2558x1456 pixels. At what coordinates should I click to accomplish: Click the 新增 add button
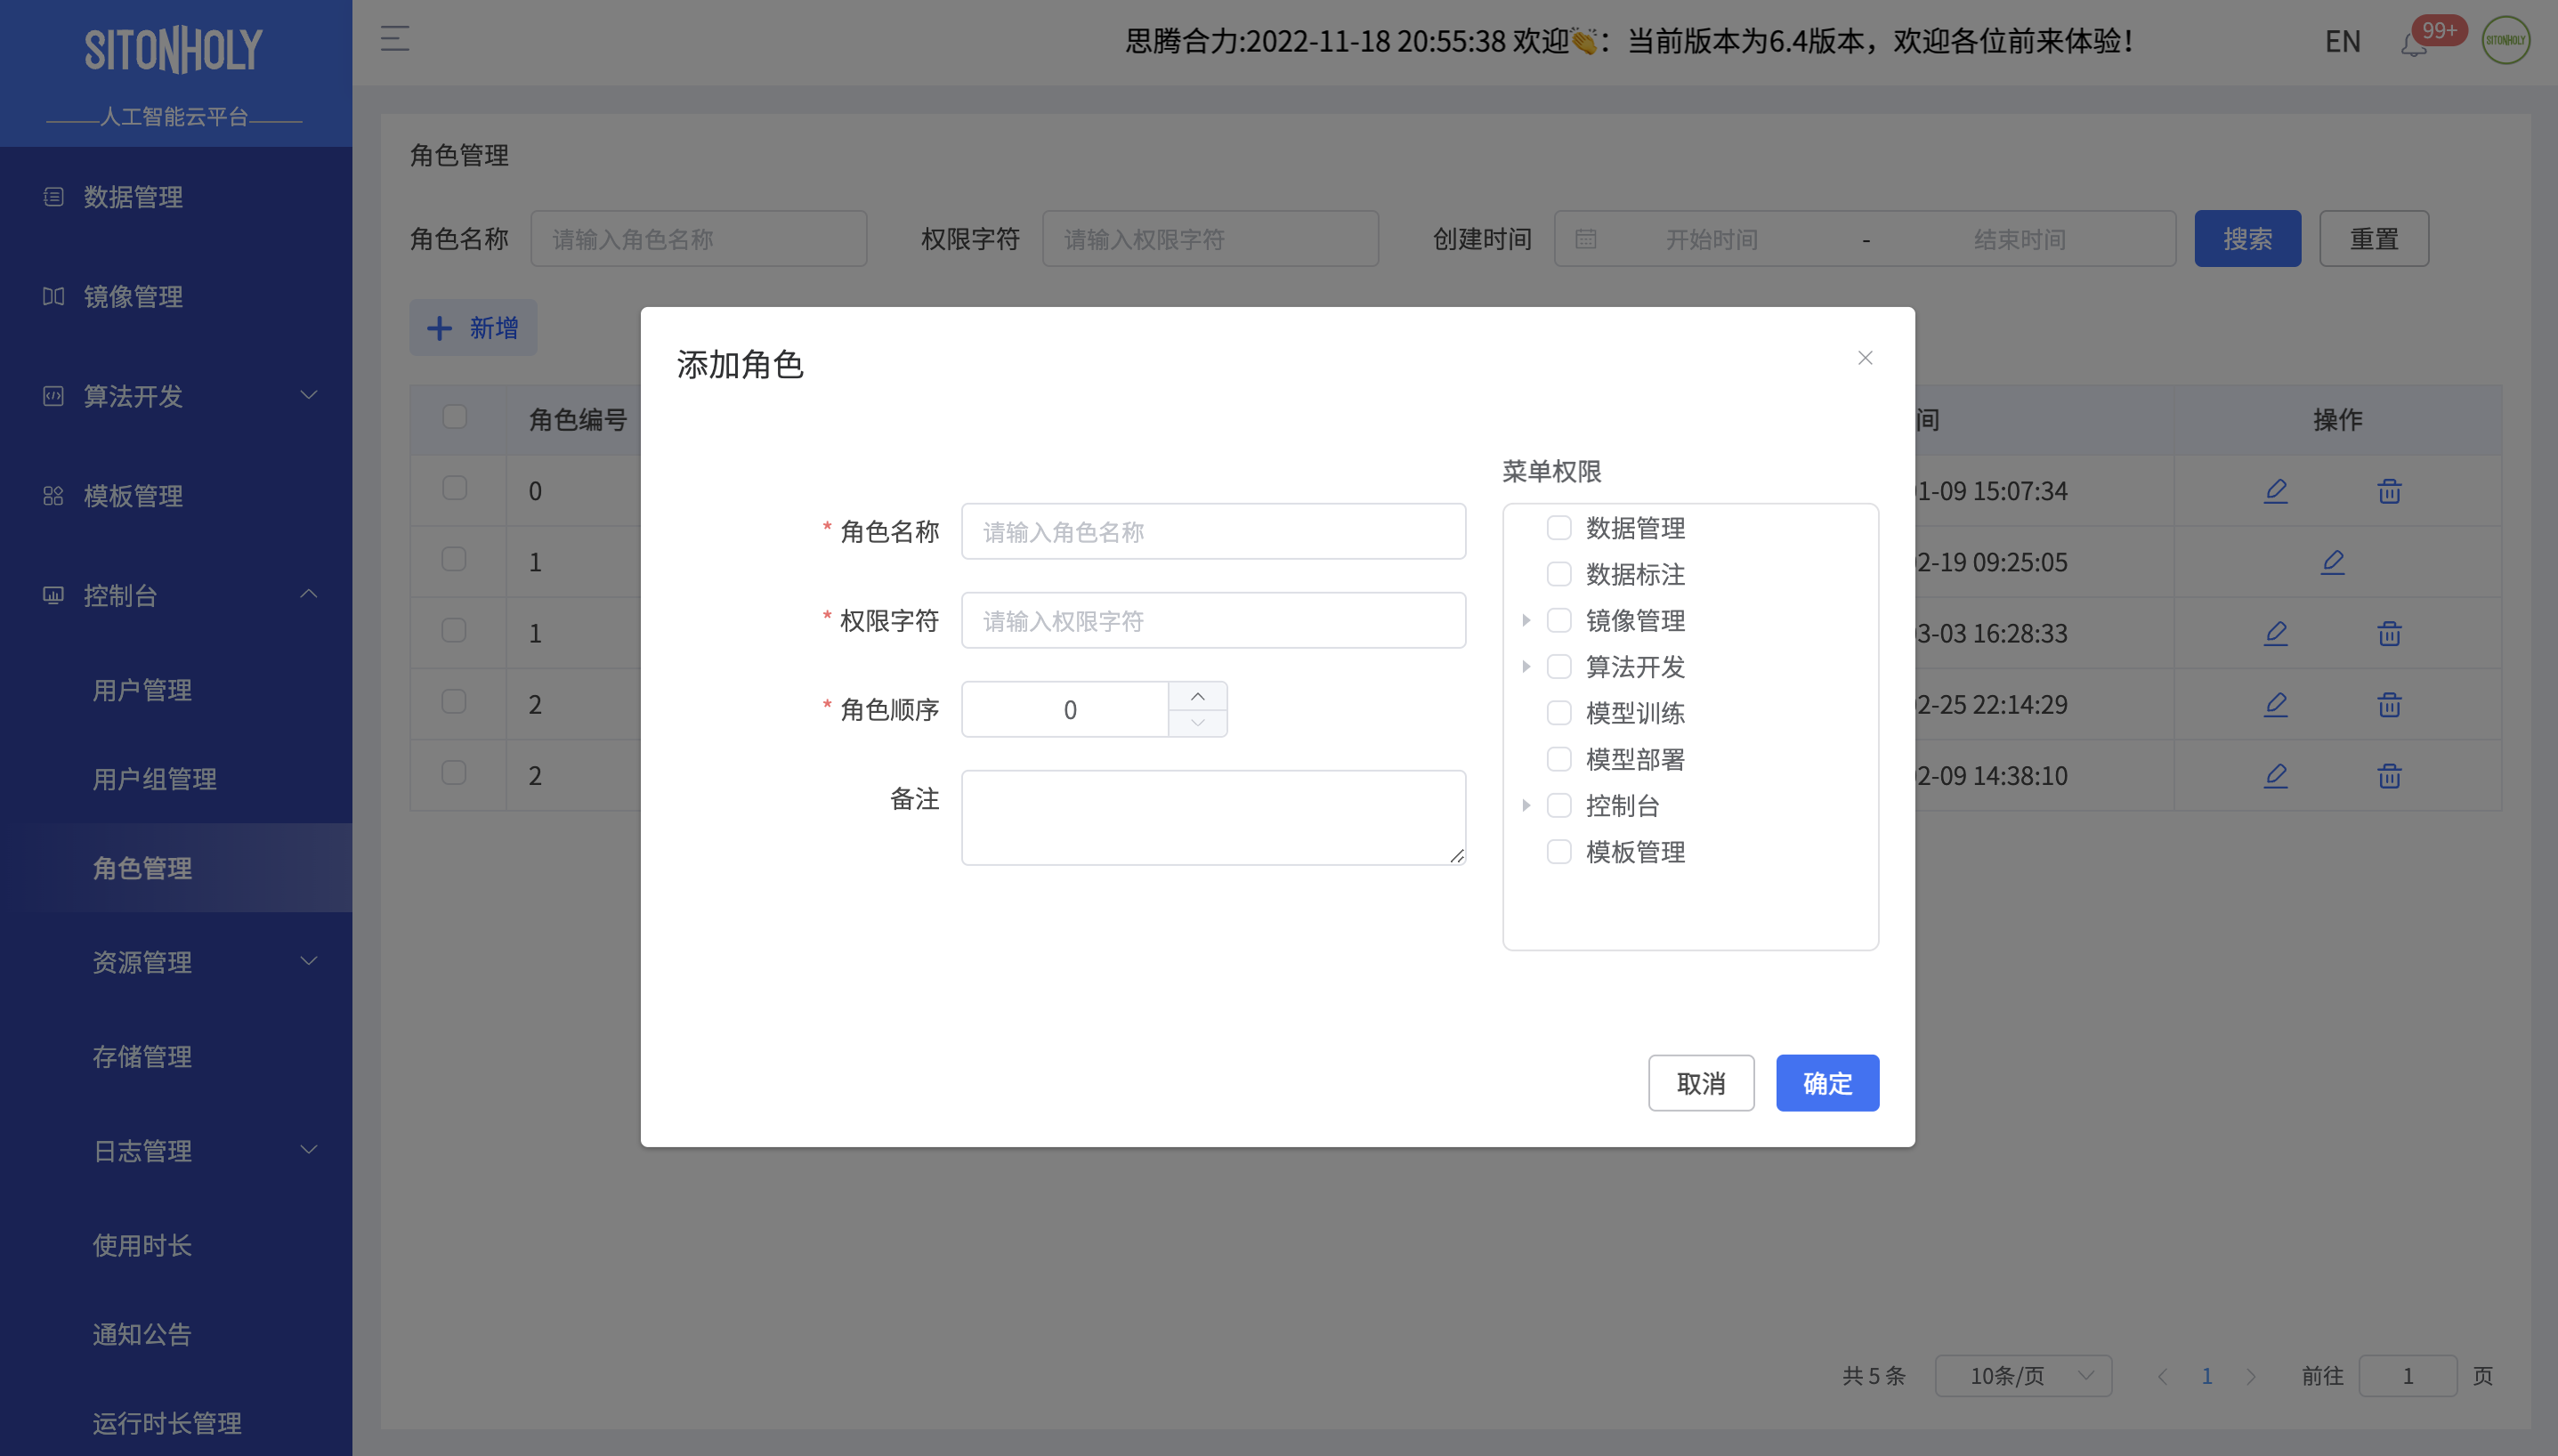click(473, 328)
